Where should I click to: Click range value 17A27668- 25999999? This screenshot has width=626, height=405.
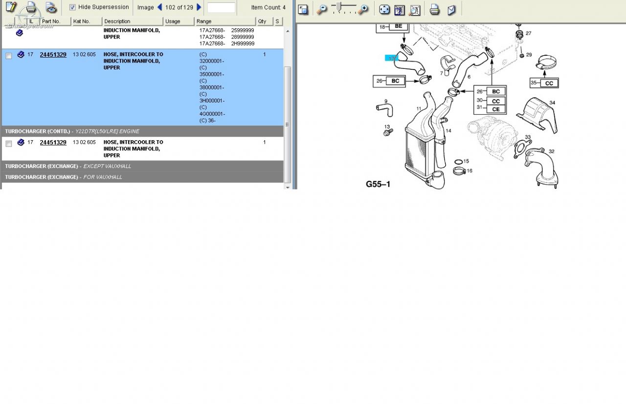(x=226, y=30)
